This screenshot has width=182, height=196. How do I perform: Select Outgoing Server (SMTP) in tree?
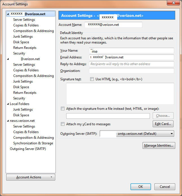coord(28,149)
